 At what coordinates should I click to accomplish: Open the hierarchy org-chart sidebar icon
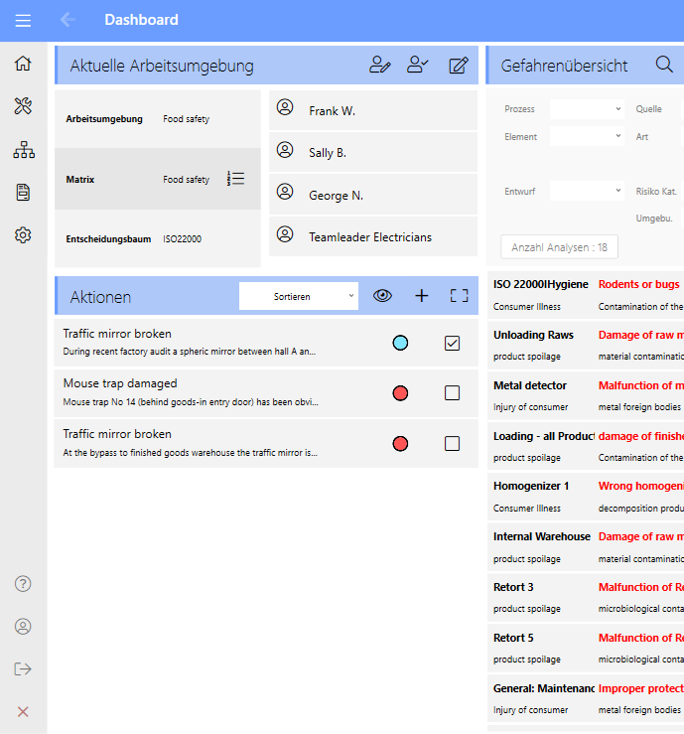[24, 150]
